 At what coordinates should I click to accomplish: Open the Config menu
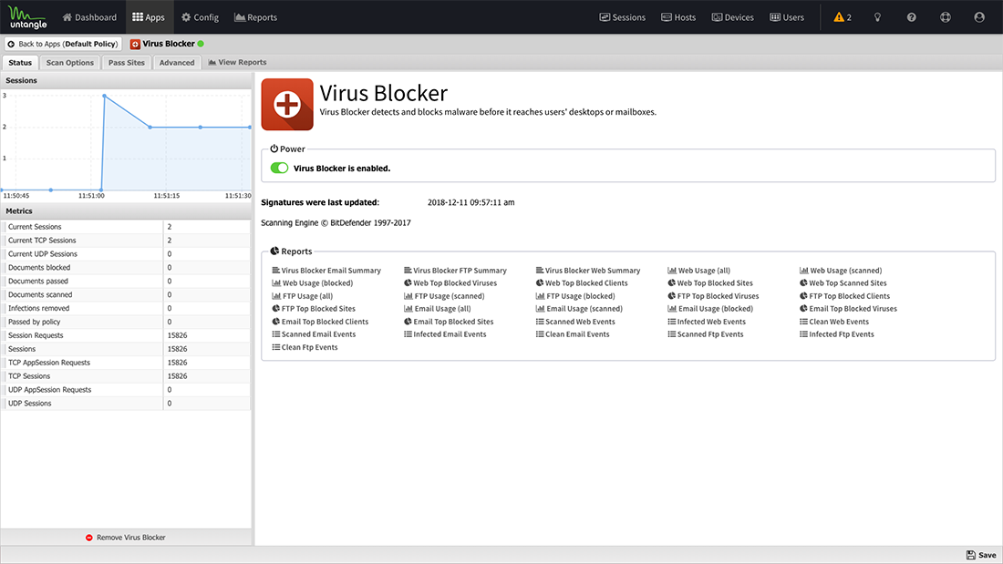coord(201,17)
